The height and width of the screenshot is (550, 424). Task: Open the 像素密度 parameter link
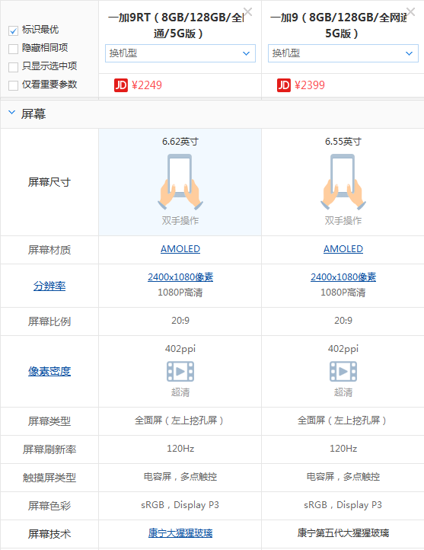(49, 371)
